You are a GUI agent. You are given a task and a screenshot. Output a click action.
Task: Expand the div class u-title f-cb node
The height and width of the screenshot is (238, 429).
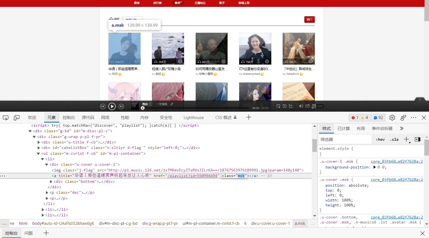(x=39, y=142)
